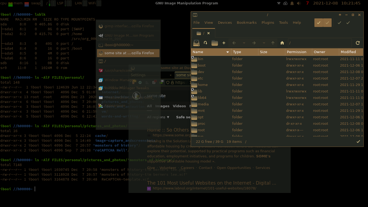This screenshot has width=368, height=207.
Task: Click the clock showing 10:21:45
Action: 350,3
